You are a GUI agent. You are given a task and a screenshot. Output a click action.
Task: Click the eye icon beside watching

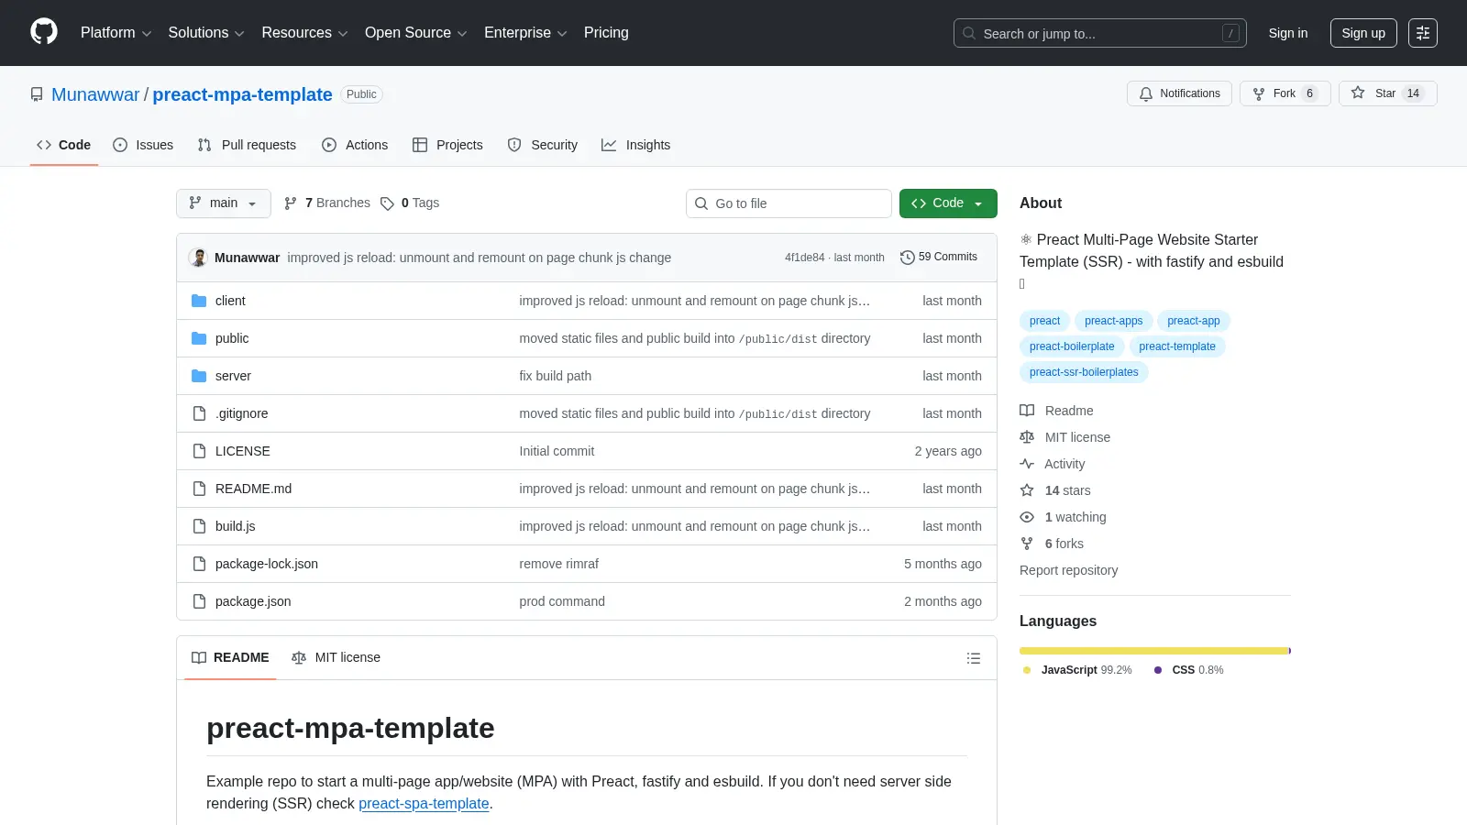click(x=1027, y=517)
